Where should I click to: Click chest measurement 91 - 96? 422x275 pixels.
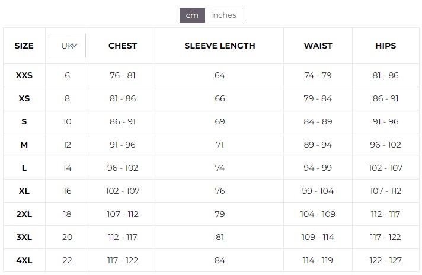click(123, 145)
